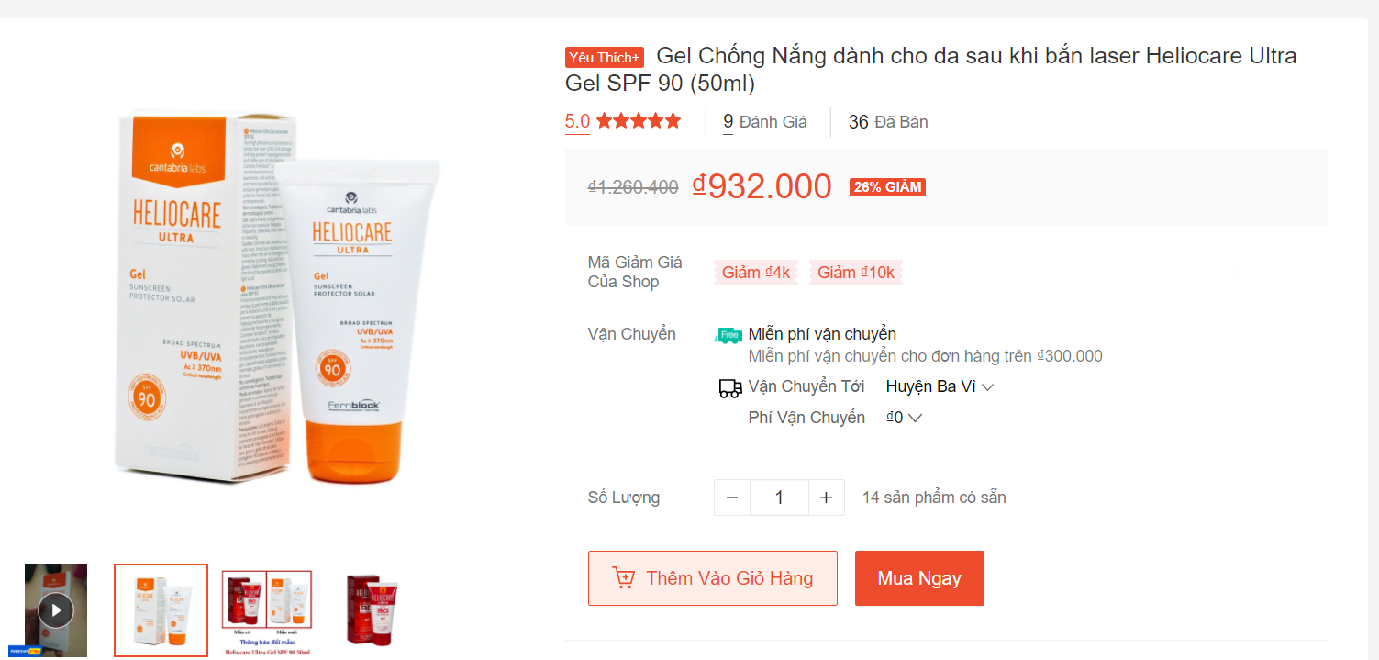This screenshot has height=660, width=1379.
Task: Open the ₫0 shipping fee dropdown
Action: 902,417
